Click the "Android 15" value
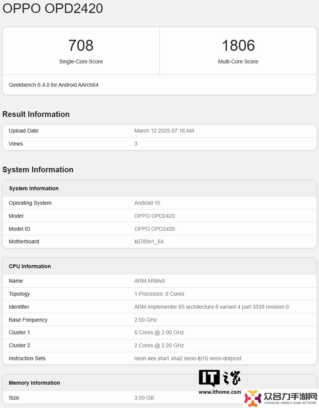Viewport: 319px width, 408px height. click(x=147, y=203)
